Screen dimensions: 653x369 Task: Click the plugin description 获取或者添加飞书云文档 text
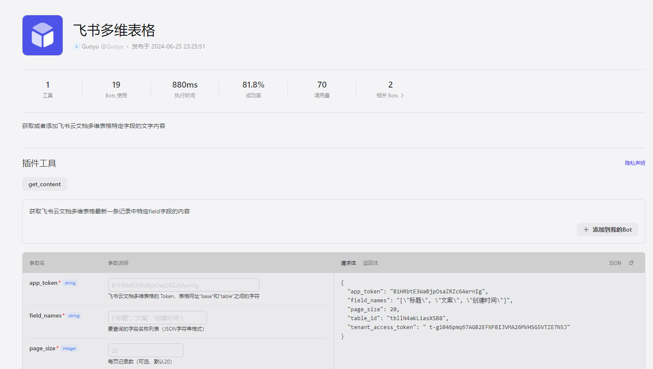[94, 126]
